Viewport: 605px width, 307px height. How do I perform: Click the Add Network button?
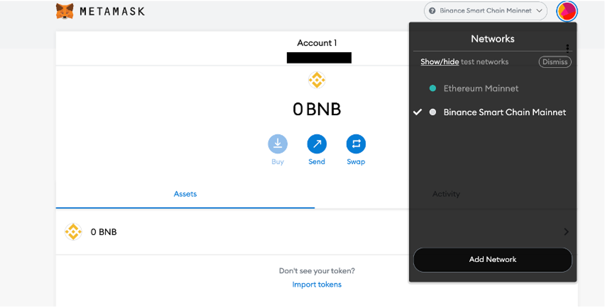tap(492, 259)
